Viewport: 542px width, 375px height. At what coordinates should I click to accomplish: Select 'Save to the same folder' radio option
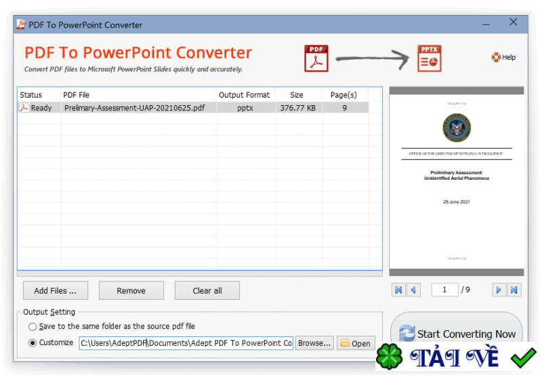click(33, 327)
